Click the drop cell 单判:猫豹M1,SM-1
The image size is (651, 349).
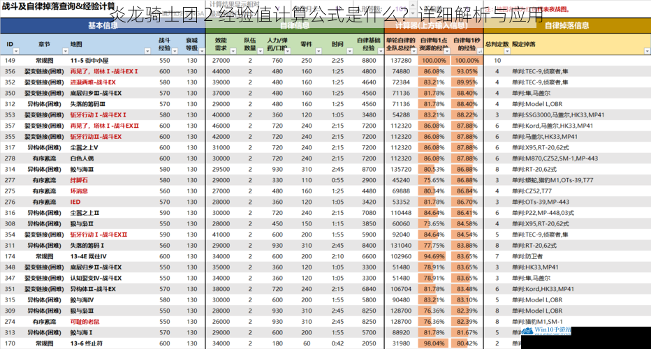[537, 322]
